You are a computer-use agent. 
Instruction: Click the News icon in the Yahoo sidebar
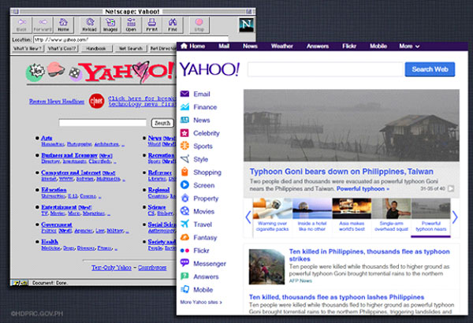click(x=184, y=120)
